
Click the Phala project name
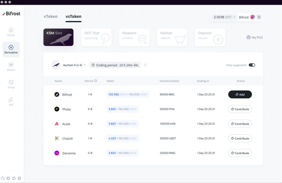point(66,109)
